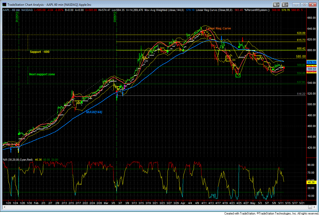Click the 'MAW(144)' moving average annotation
The height and width of the screenshot is (215, 319).
tap(94, 112)
